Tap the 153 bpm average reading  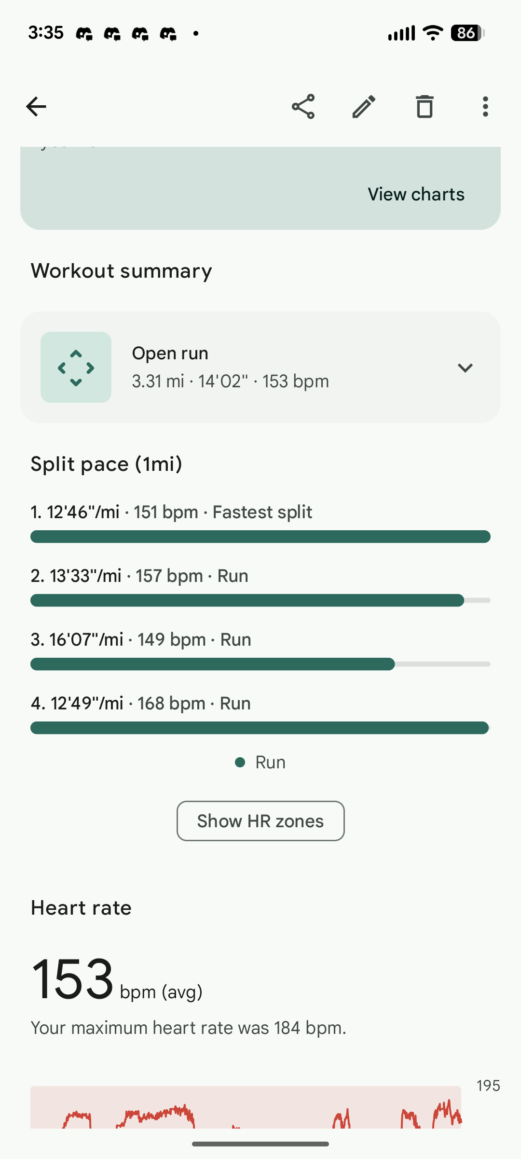(72, 979)
